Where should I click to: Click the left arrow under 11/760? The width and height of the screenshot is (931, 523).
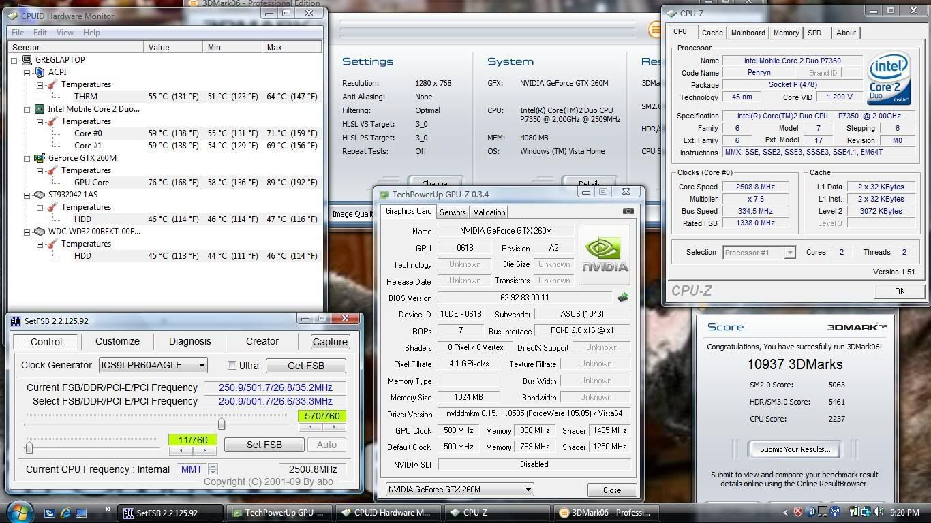coord(181,451)
